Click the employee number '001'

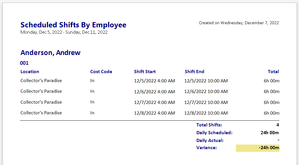click(x=24, y=63)
